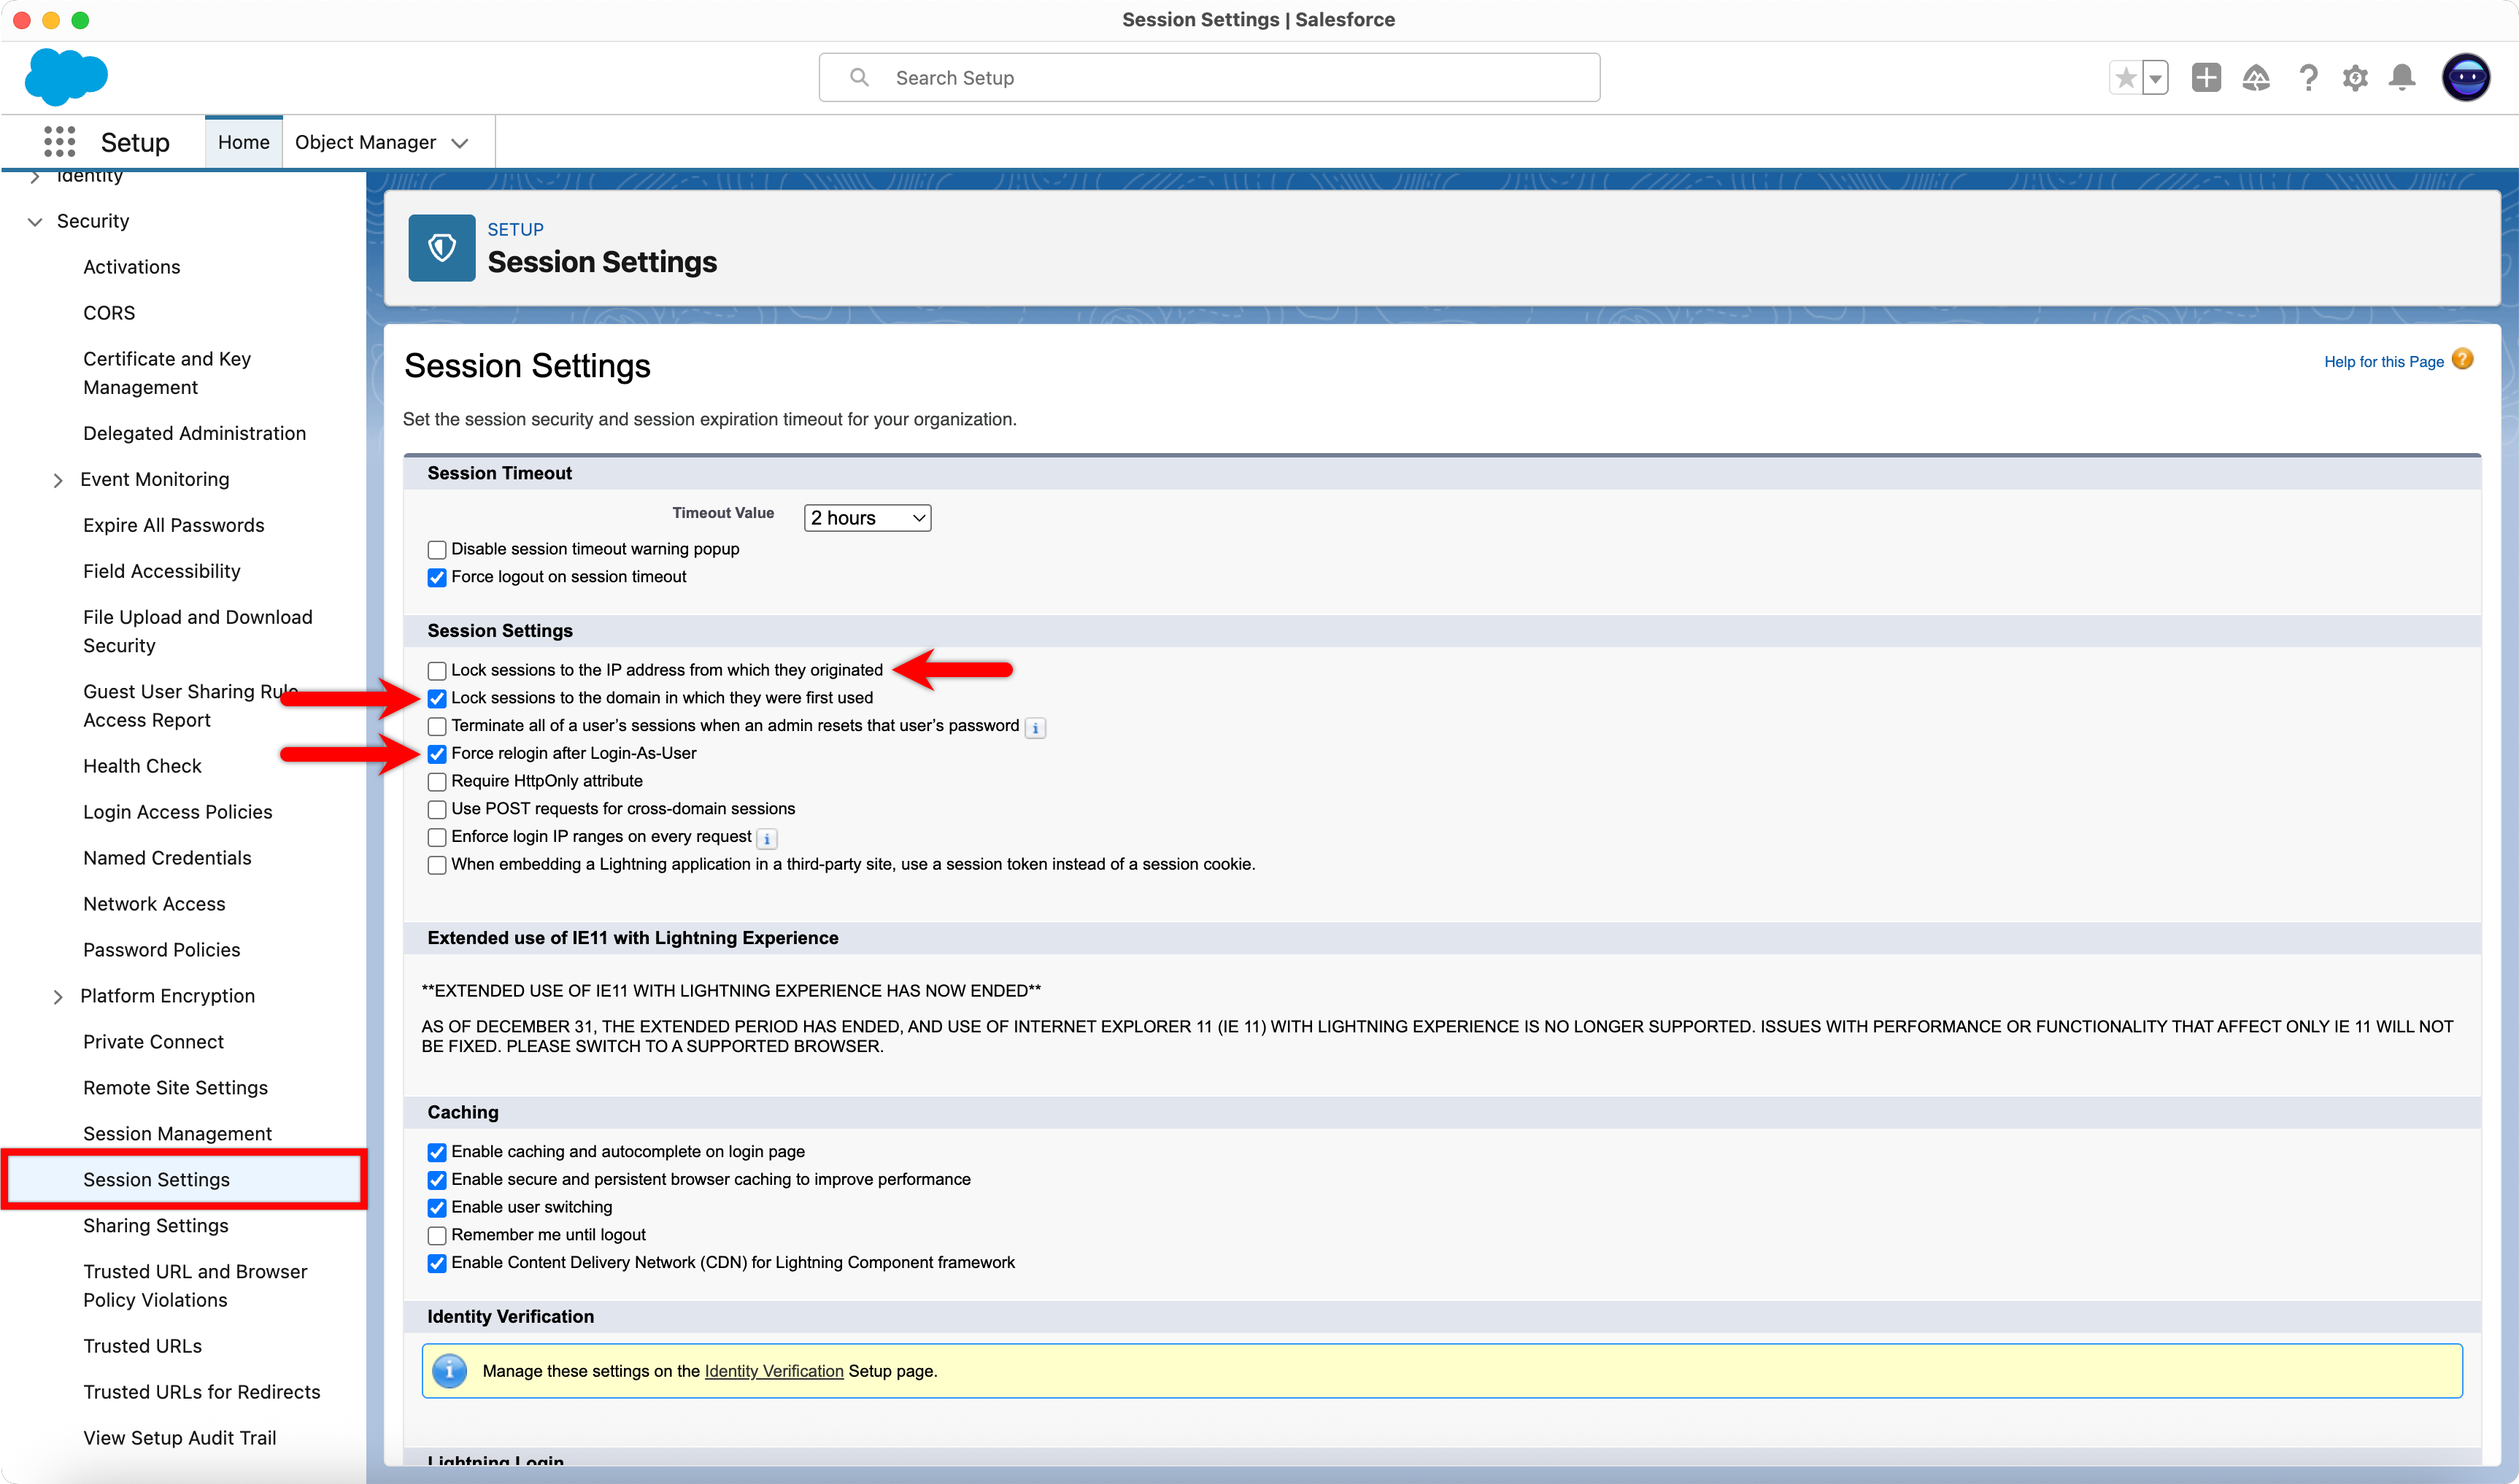
Task: Open the Setup gear icon
Action: pyautogui.click(x=2355, y=77)
